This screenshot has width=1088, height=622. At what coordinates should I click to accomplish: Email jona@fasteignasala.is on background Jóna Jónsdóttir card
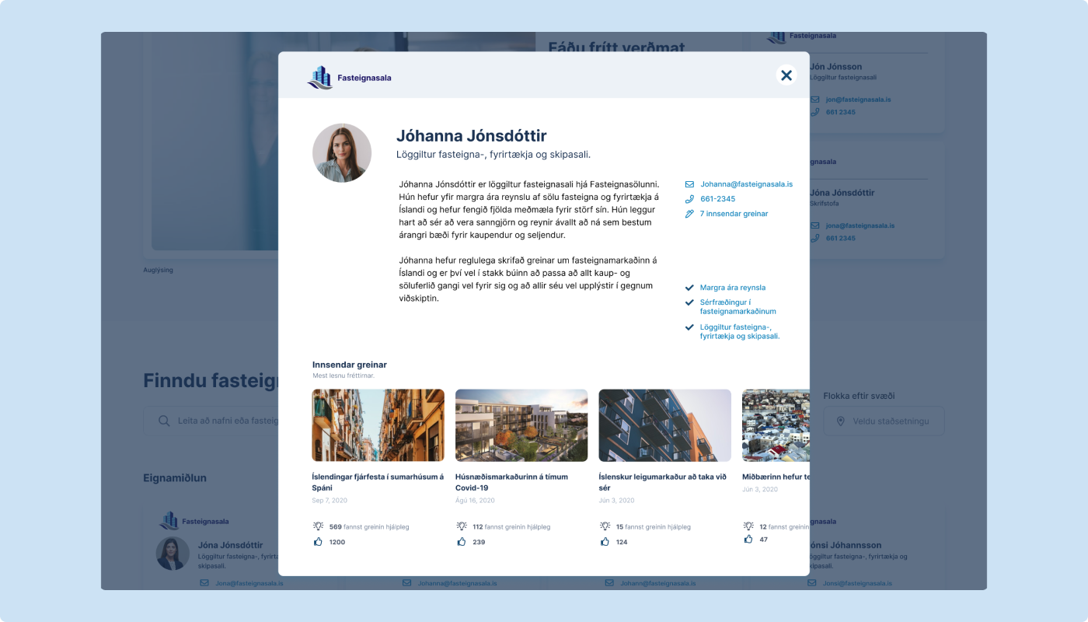tap(860, 225)
